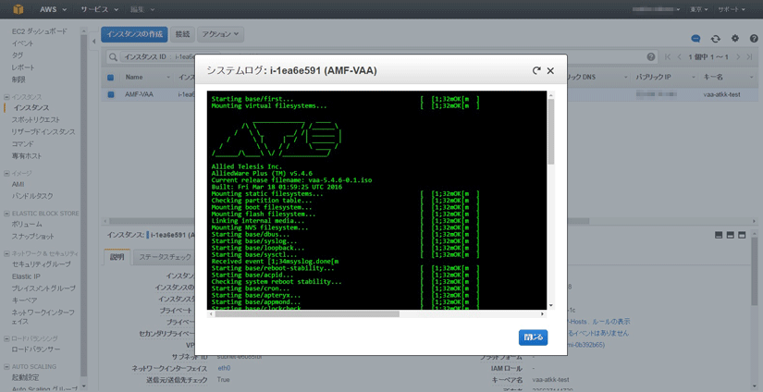Screen dimensions: 763x392
Task: Click the インスタンスの作成 button
Action: pos(134,34)
